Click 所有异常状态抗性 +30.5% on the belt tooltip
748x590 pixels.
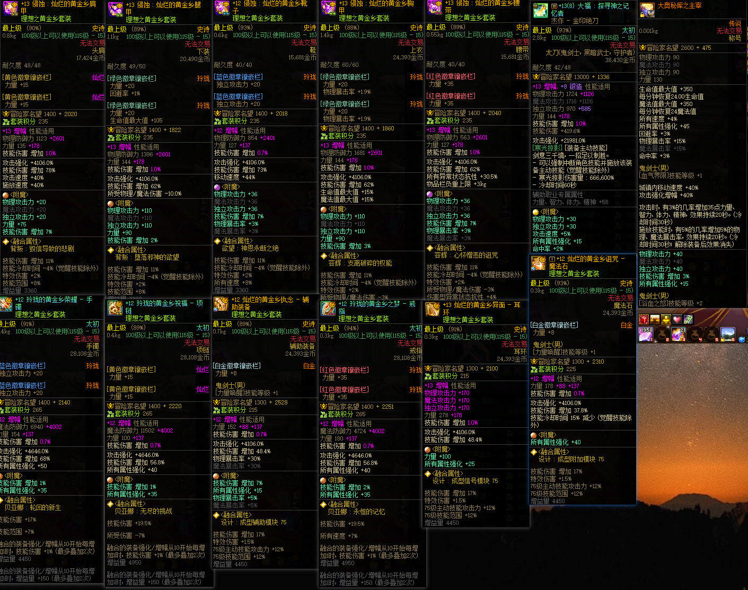click(x=462, y=177)
